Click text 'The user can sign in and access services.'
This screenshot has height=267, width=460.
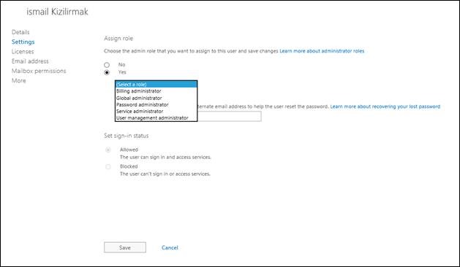(165, 158)
